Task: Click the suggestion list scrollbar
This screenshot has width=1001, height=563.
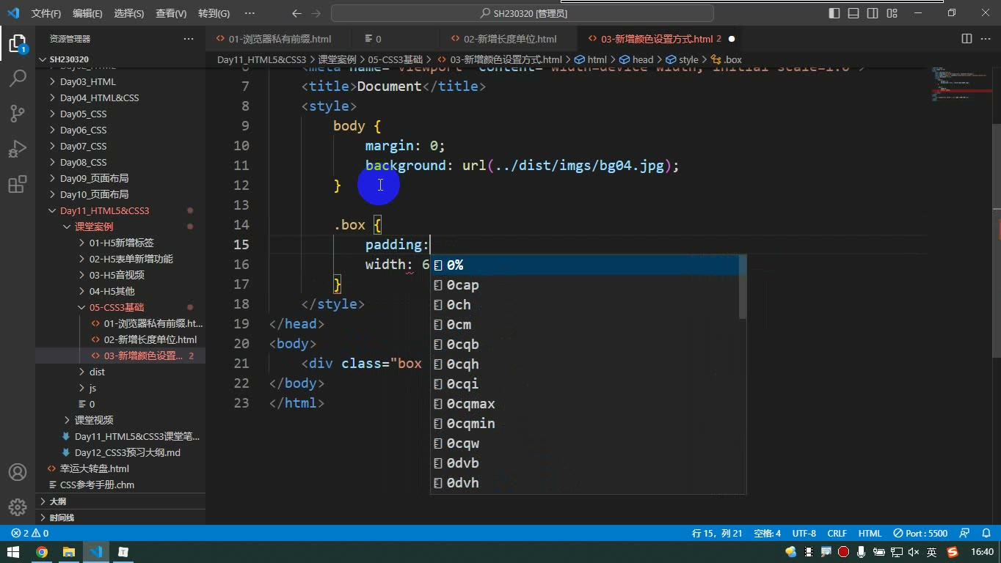Action: tap(743, 287)
